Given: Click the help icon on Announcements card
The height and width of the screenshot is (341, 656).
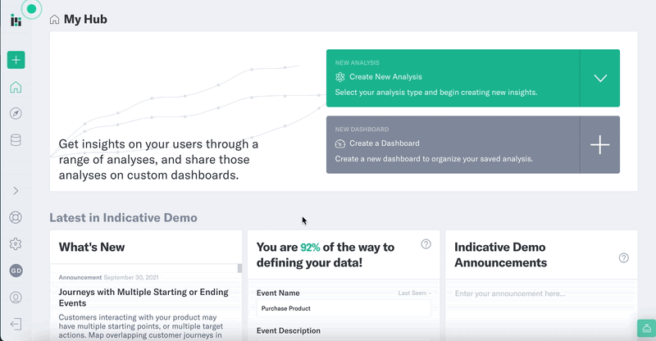Looking at the screenshot, I should (x=624, y=257).
